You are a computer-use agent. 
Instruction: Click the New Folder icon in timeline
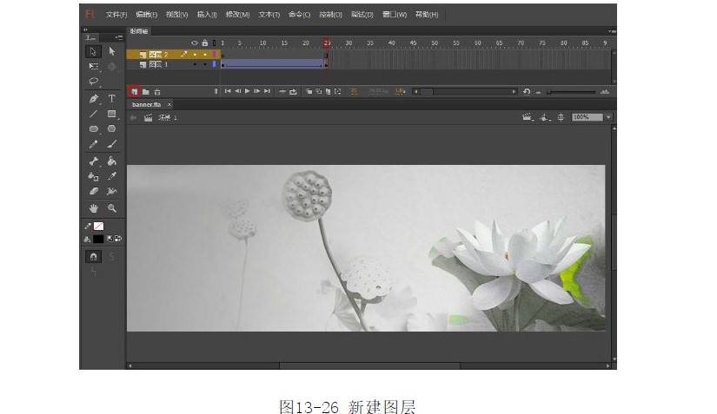click(x=146, y=91)
